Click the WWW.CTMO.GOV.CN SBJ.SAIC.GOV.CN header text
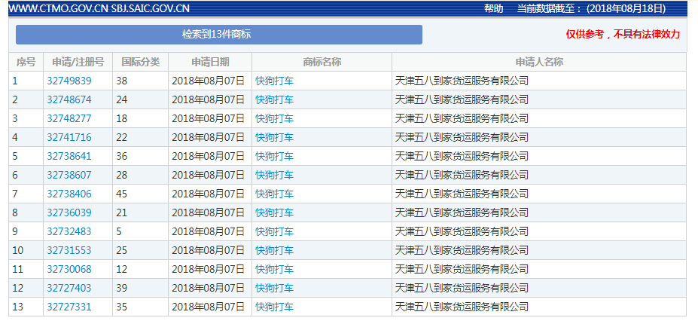This screenshot has width=698, height=324. click(x=99, y=8)
